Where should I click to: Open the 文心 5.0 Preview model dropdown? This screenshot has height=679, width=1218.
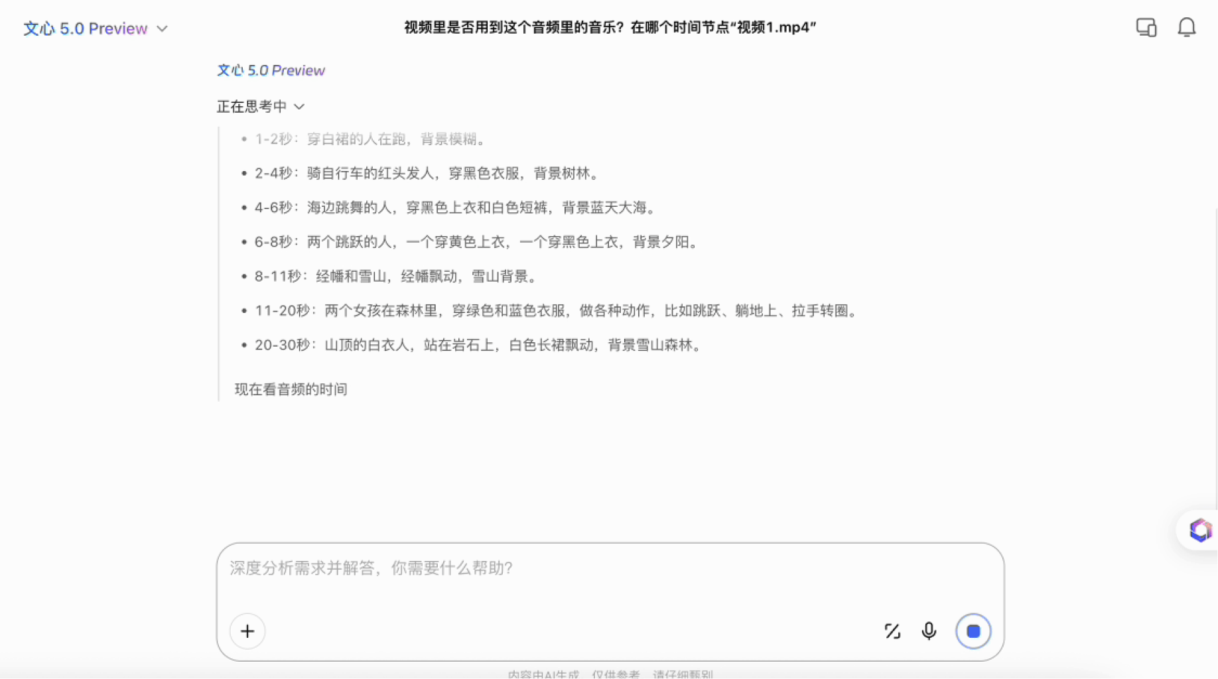coord(96,29)
